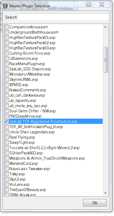Confirm selection with the OK button
The image size is (114, 216).
pyautogui.click(x=95, y=203)
